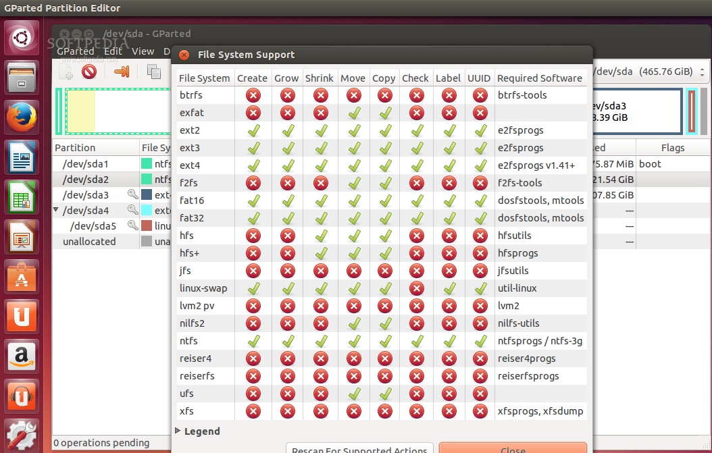
Task: Click the Ubuntu Dash home icon
Action: [x=22, y=38]
